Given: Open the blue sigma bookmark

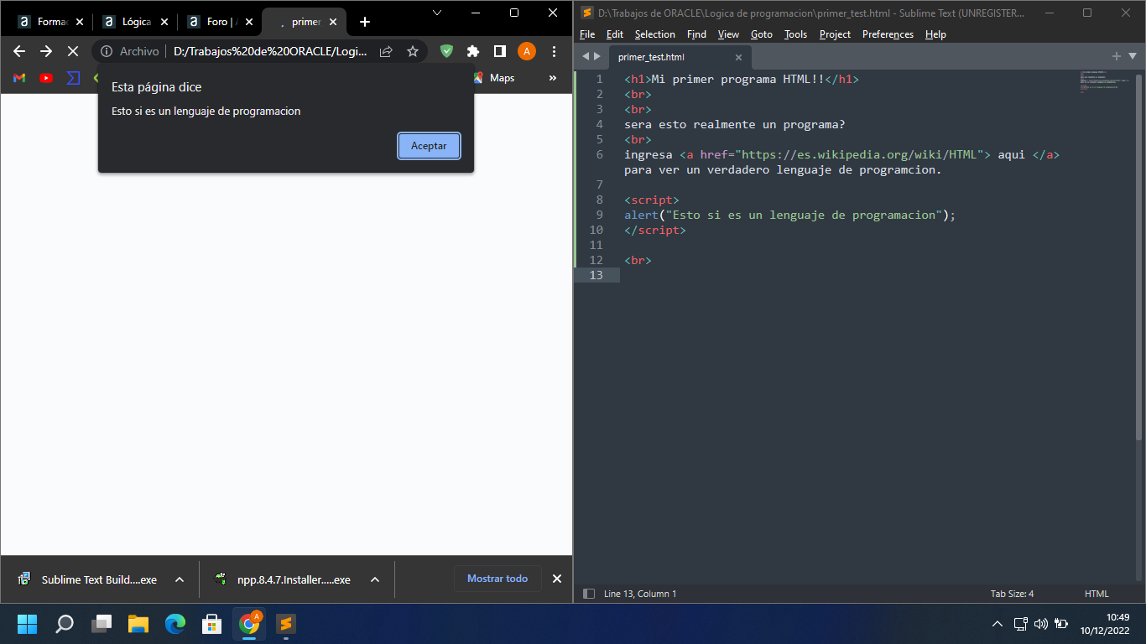Looking at the screenshot, I should click(73, 78).
